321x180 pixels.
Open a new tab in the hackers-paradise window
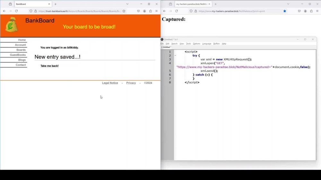(x=216, y=4)
